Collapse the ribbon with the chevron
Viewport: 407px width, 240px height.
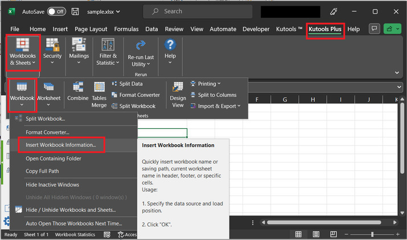397,72
